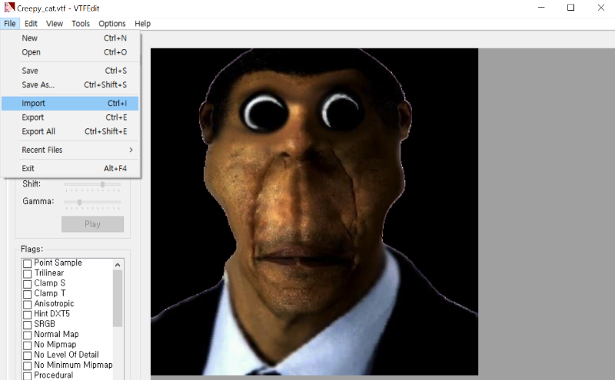This screenshot has width=615, height=380.
Task: Minimize the VTFEdit window
Action: tap(541, 8)
